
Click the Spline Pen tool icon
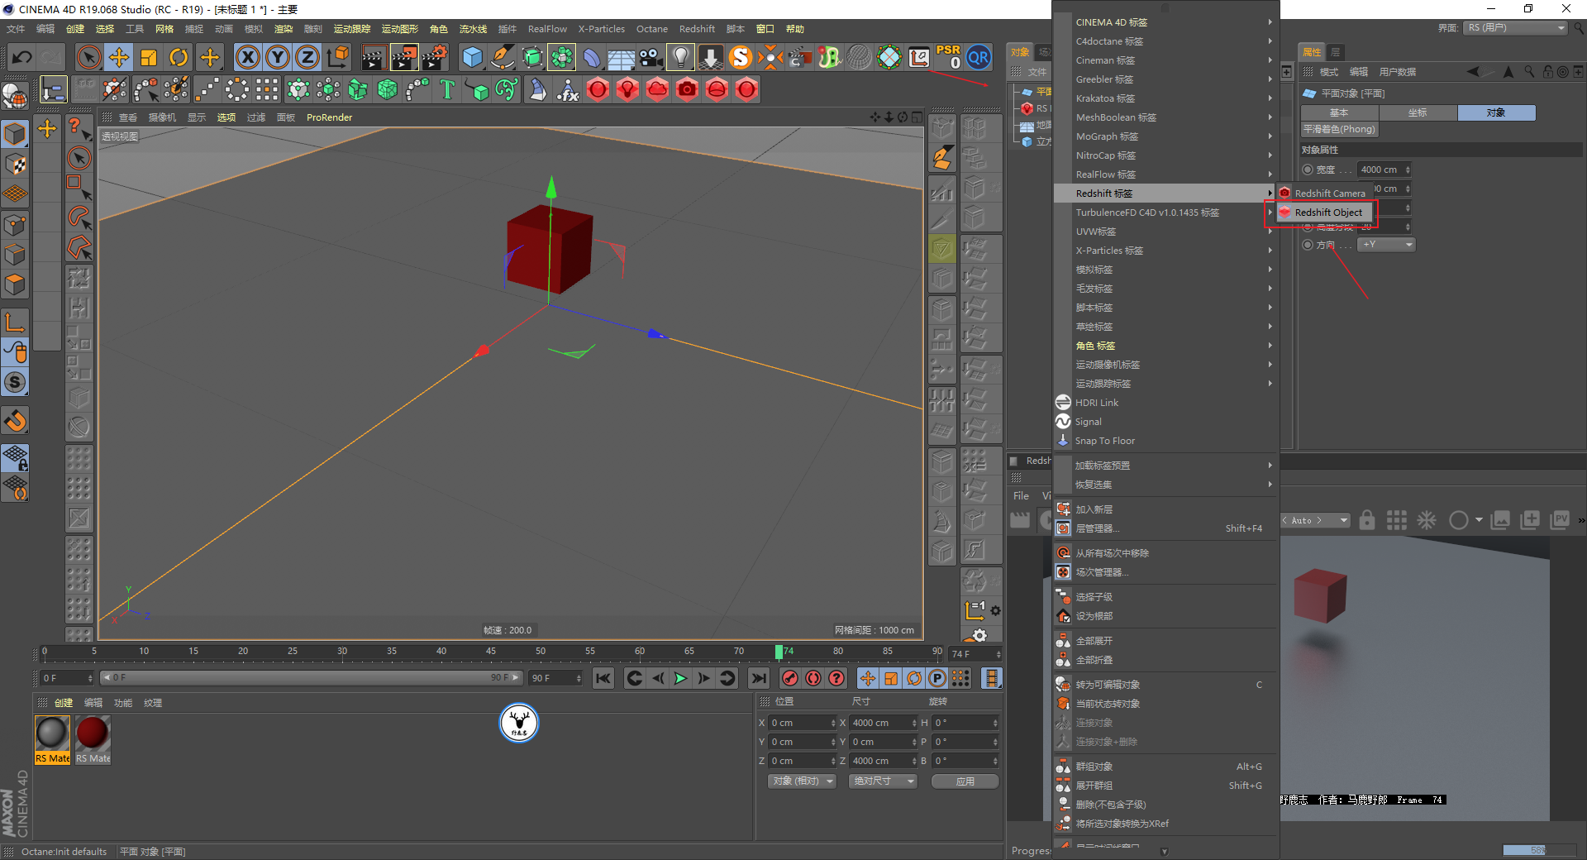click(503, 57)
